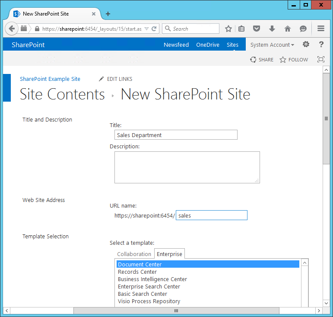
Task: Go to OneDrive
Action: click(208, 45)
